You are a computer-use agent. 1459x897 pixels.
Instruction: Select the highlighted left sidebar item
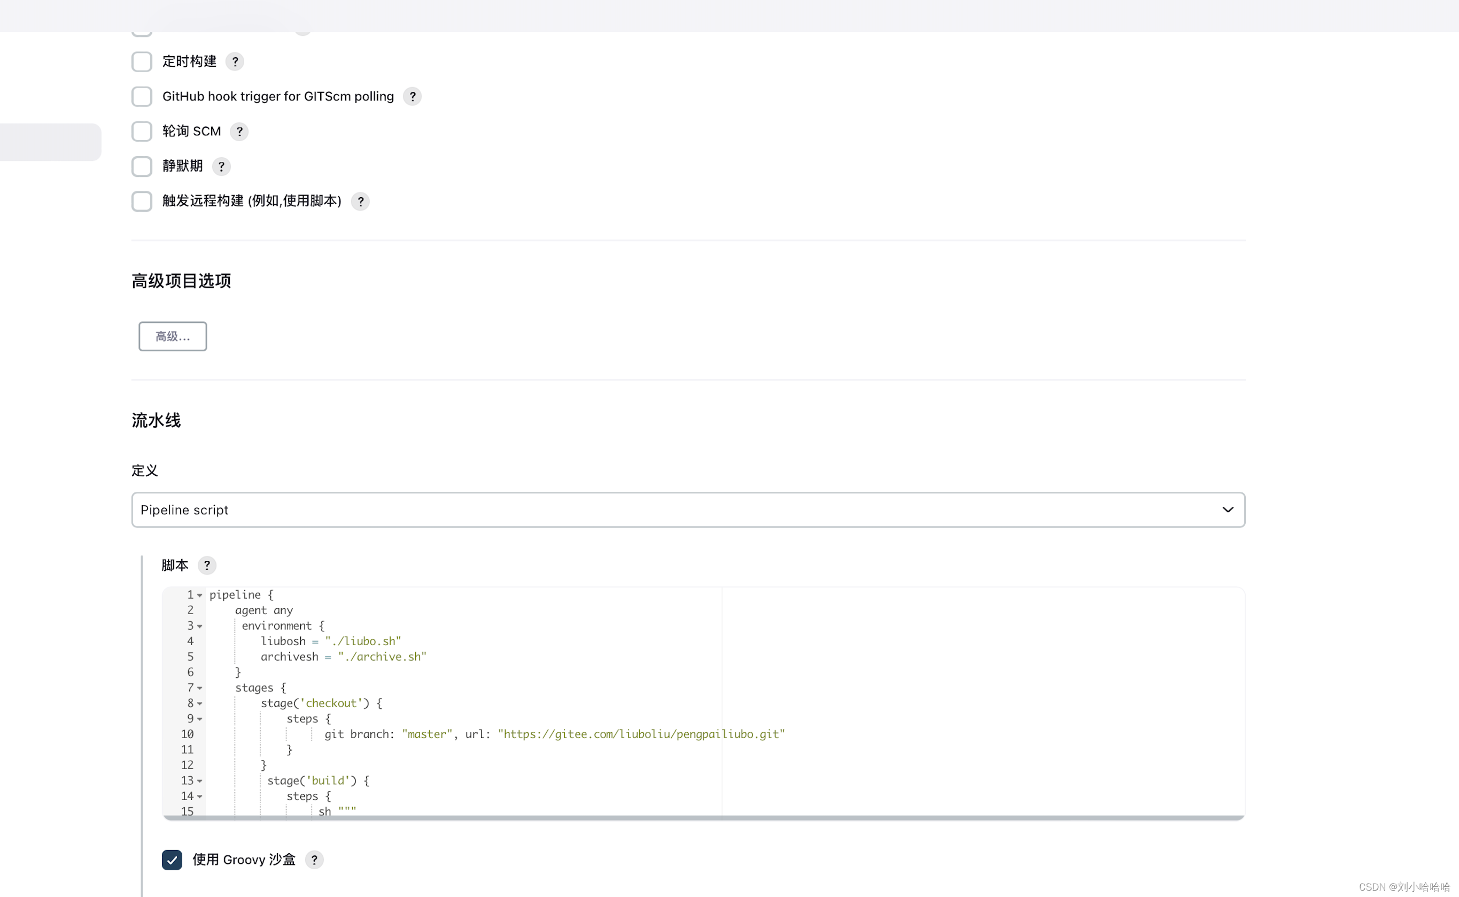coord(50,142)
